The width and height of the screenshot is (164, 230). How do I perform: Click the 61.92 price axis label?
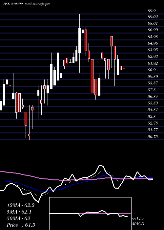[x=153, y=63]
